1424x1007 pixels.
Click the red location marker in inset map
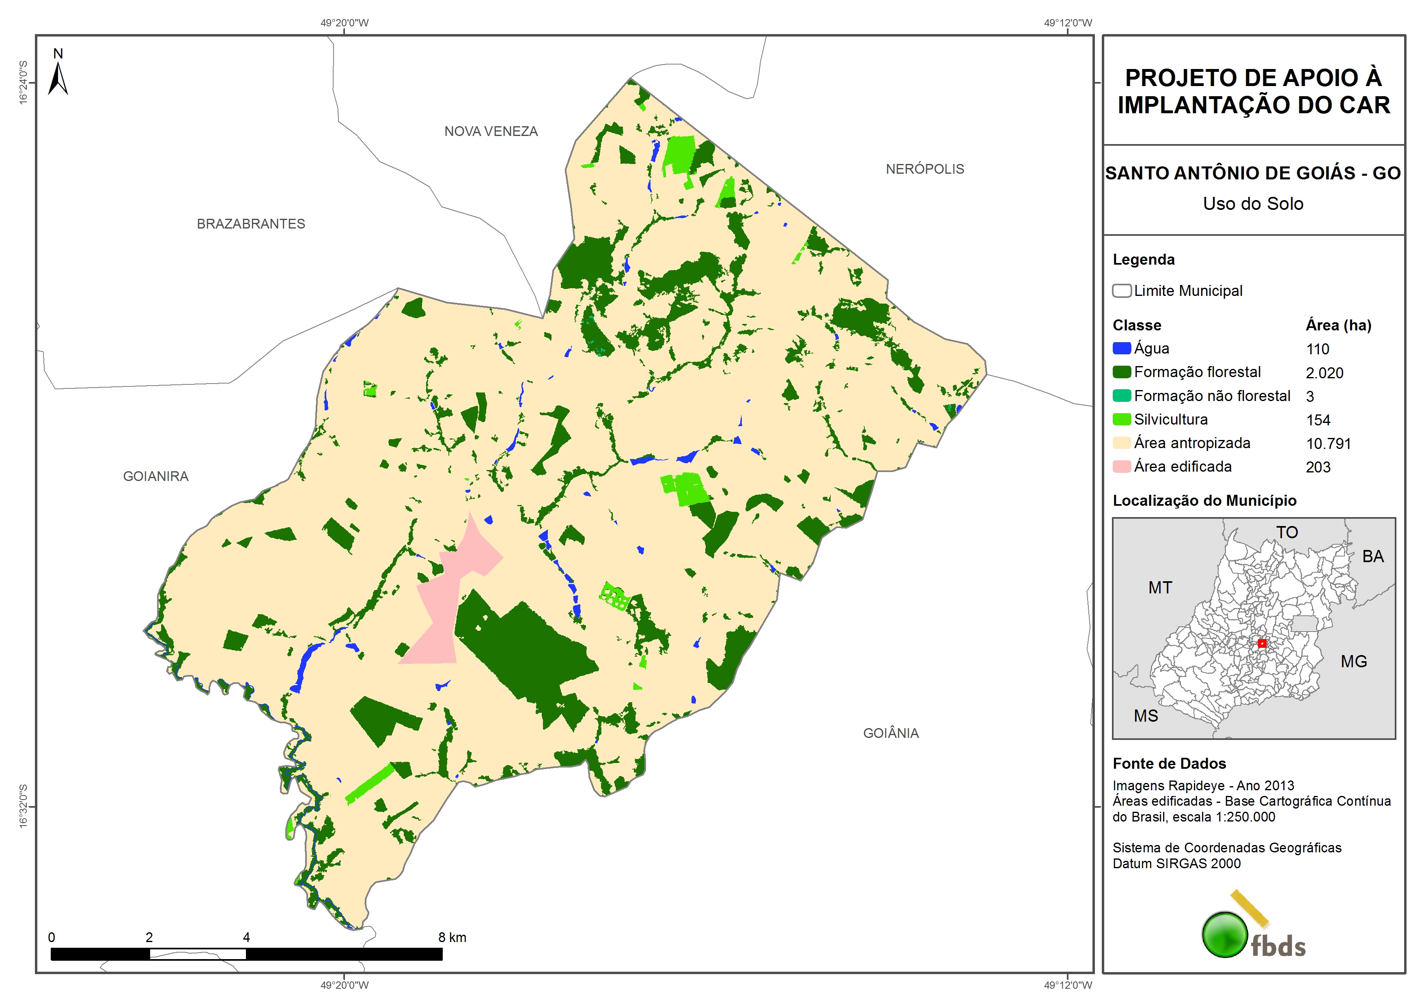pos(1262,643)
